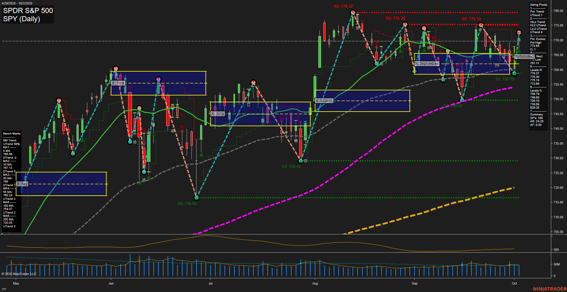Select the swing pivot high marker at R3 779.37
Viewport: 567px width, 292px height.
[x=353, y=13]
